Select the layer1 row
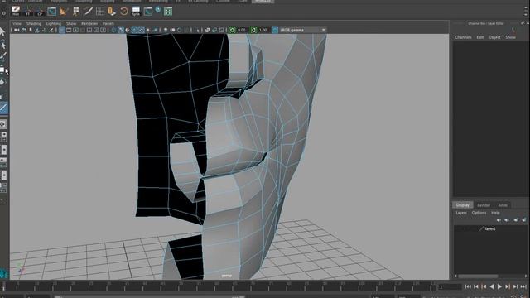 tap(490, 228)
